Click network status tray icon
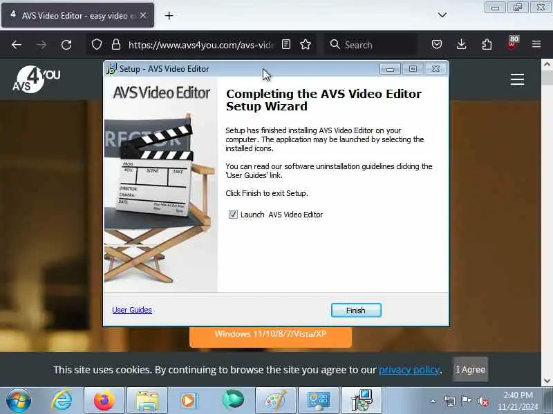553x414 pixels. (450, 401)
